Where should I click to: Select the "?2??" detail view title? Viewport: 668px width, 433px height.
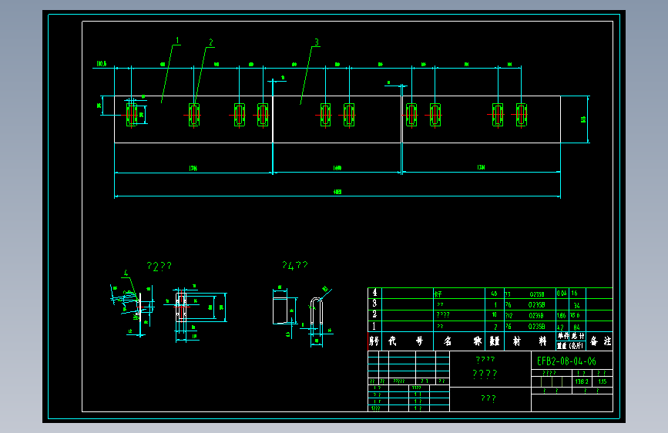[159, 267]
